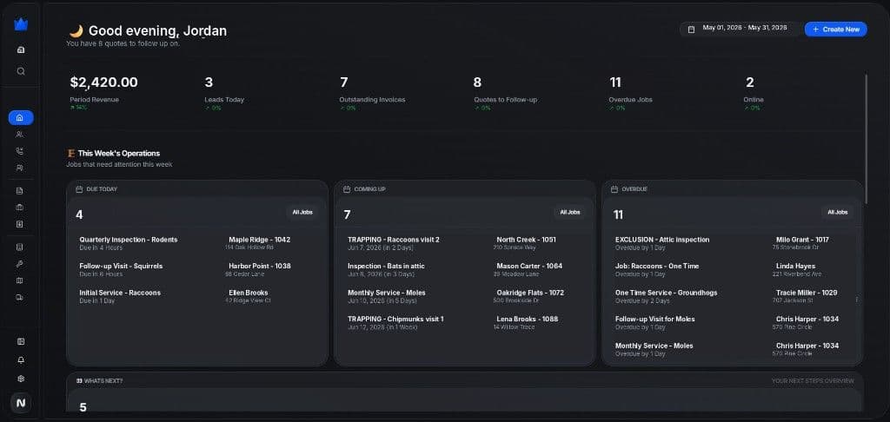Screen dimensions: 890x422
Task: Select customer Tracie Miller - 1029
Action: pyautogui.click(x=807, y=293)
